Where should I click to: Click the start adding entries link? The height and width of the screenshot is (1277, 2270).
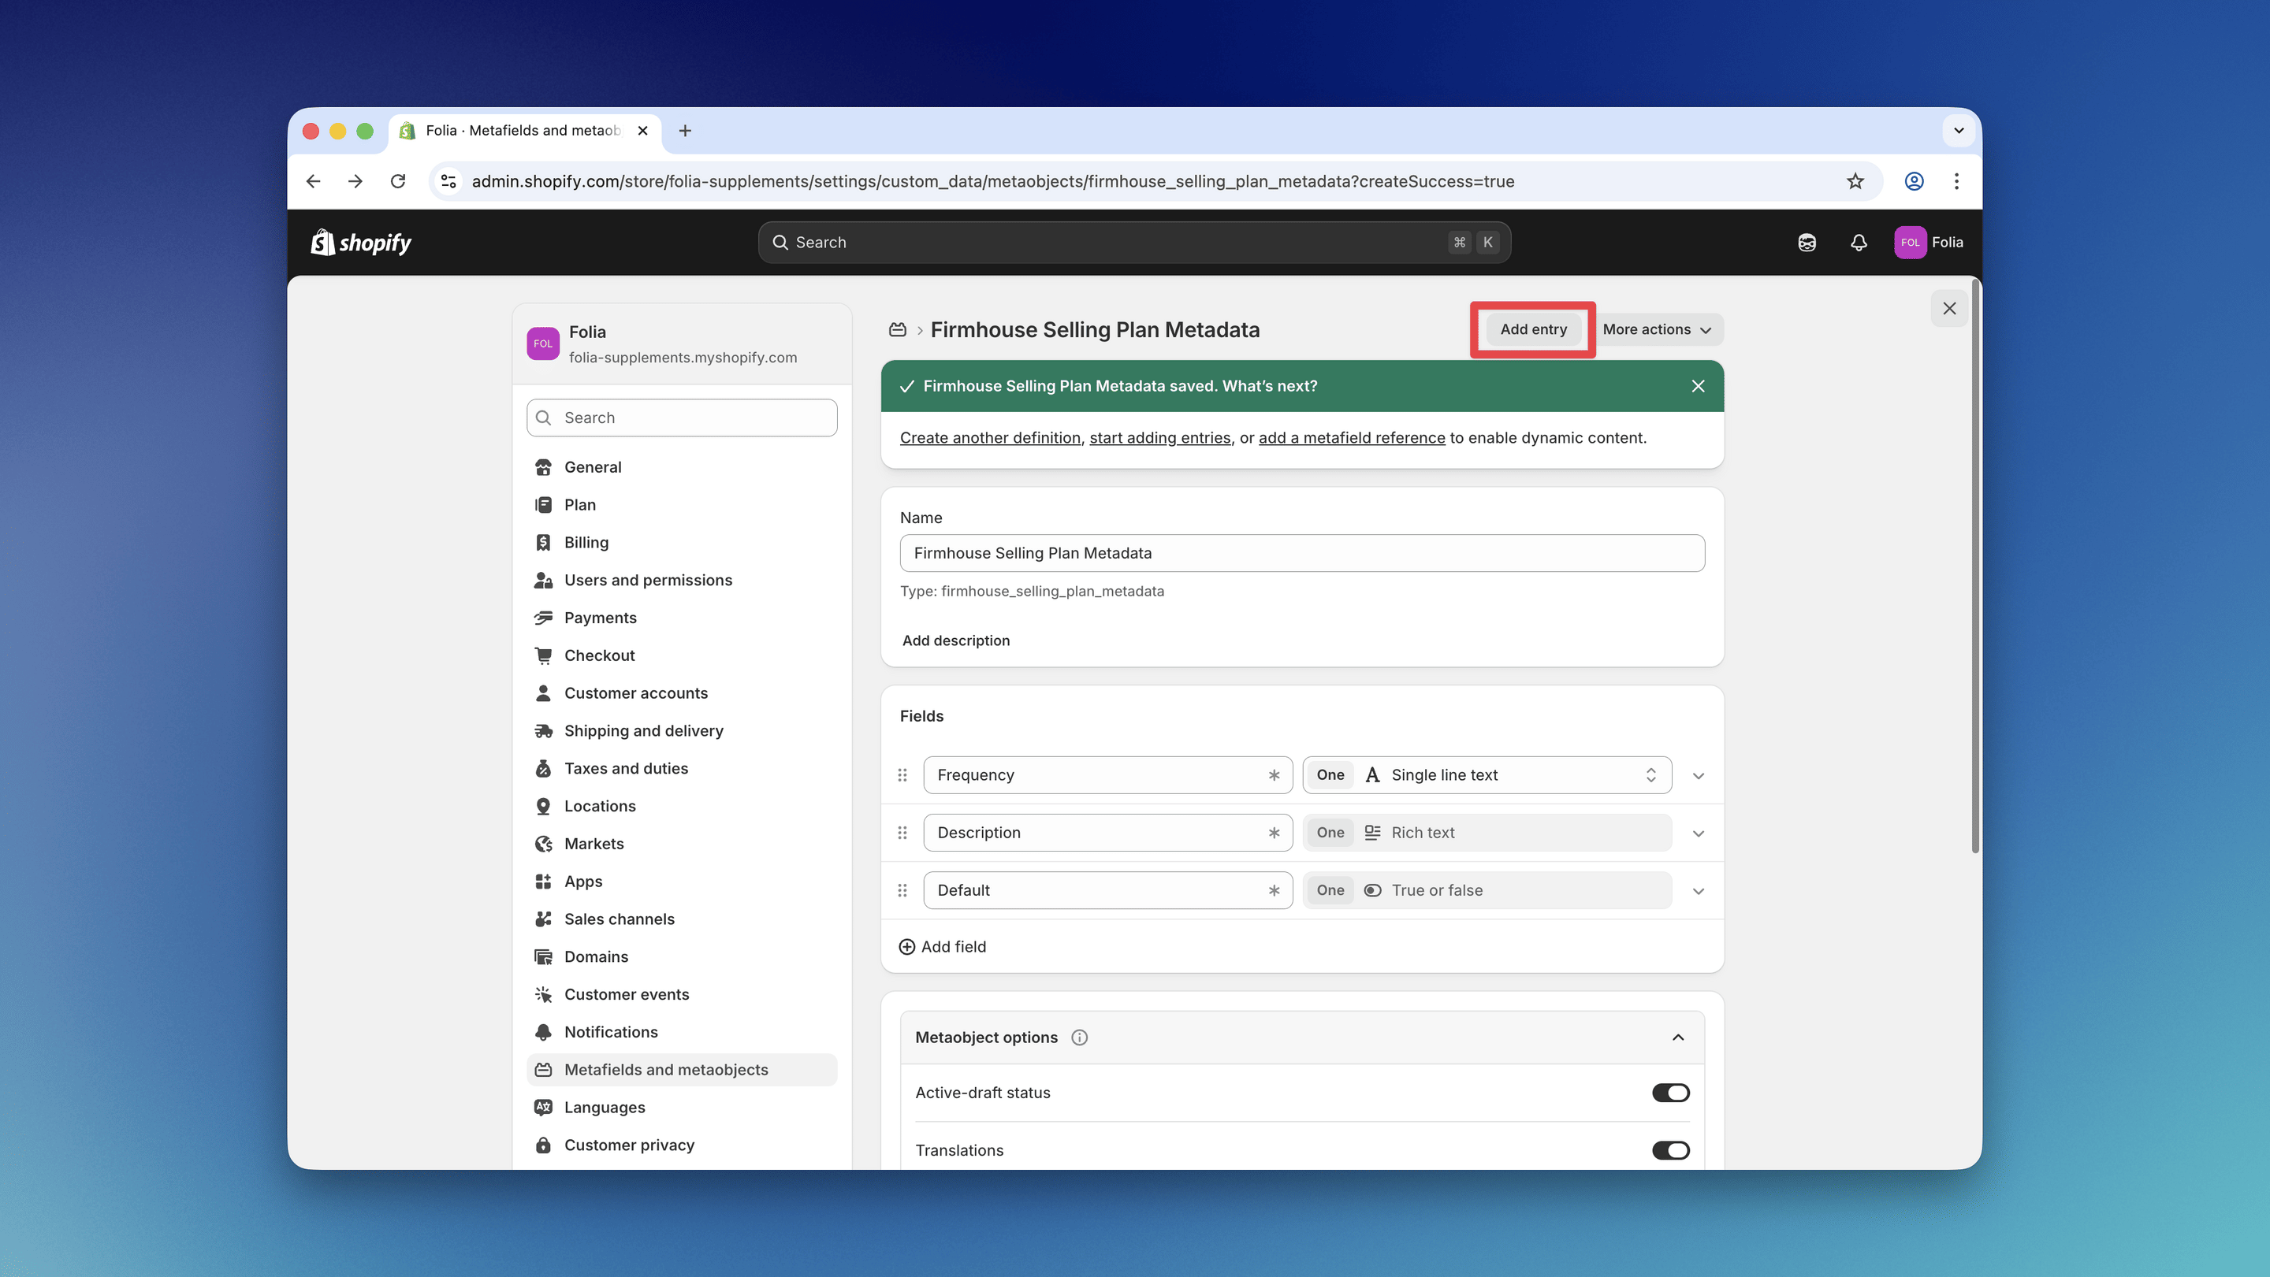point(1159,438)
